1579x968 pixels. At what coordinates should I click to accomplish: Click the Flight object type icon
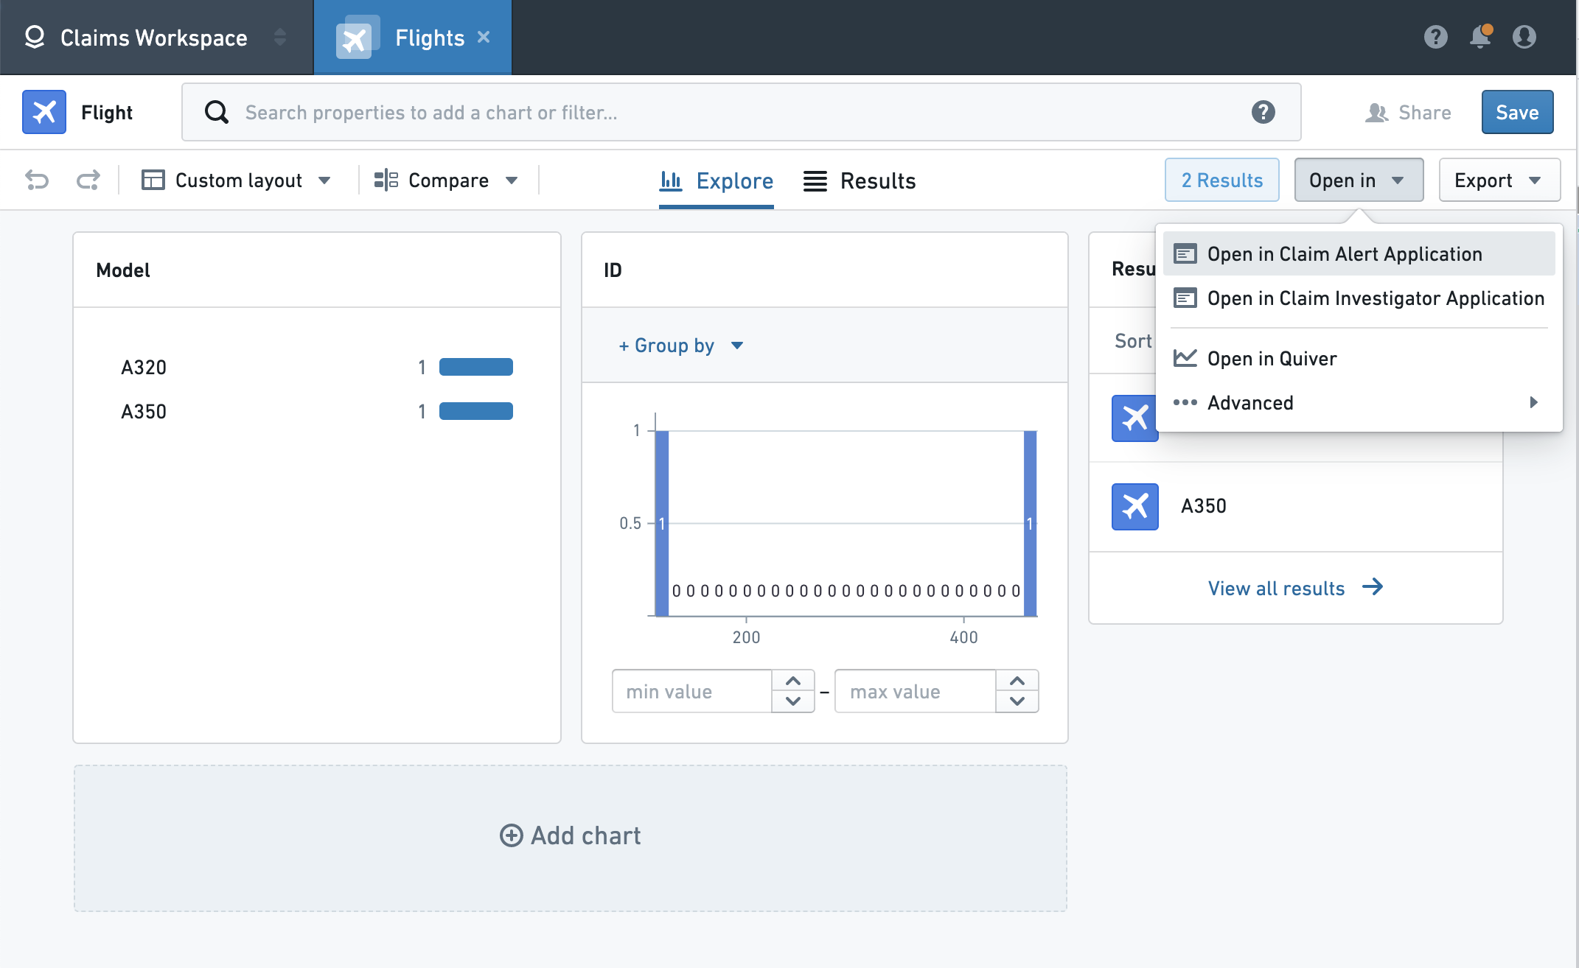point(44,112)
